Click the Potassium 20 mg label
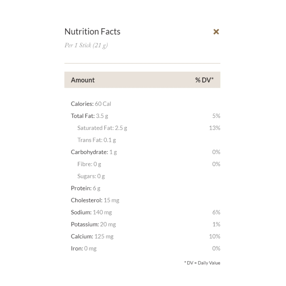This screenshot has width=286, height=286. point(93,224)
